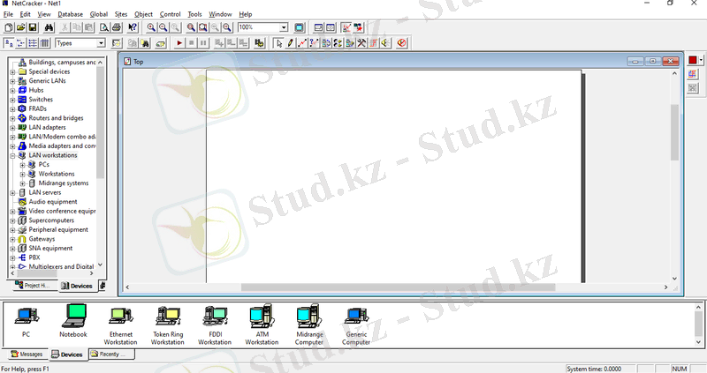Image resolution: width=707 pixels, height=373 pixels.
Task: Select the pencil Draw tool
Action: coord(291,43)
